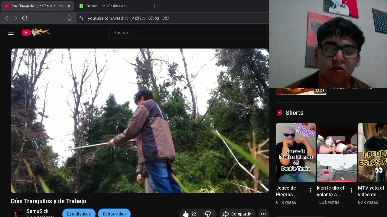The height and width of the screenshot is (217, 387).
Task: Open the MTV veta el video short thumbnail
Action: coord(372,153)
